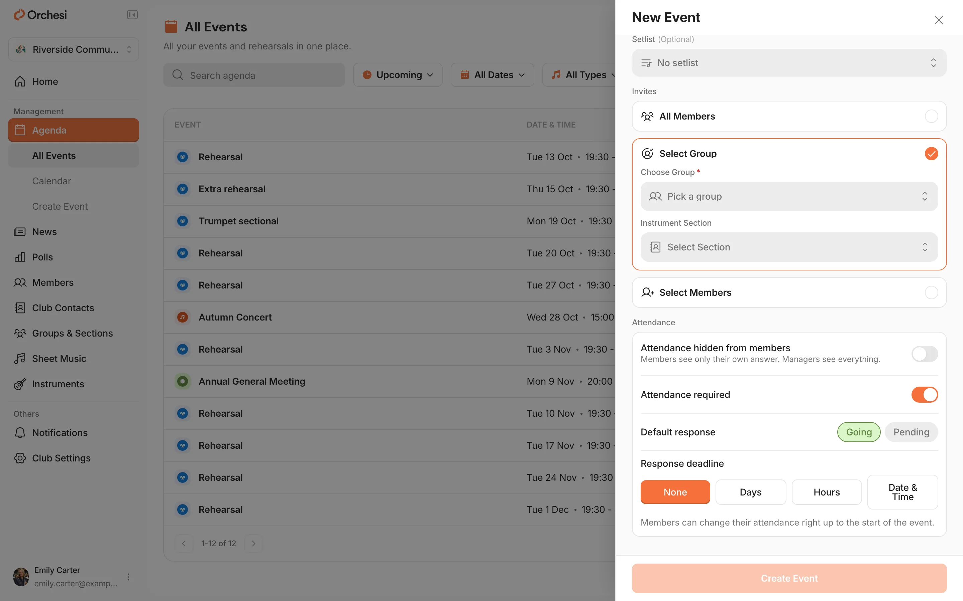Open Create Event sub-item
This screenshot has height=601, width=963.
pyautogui.click(x=74, y=206)
